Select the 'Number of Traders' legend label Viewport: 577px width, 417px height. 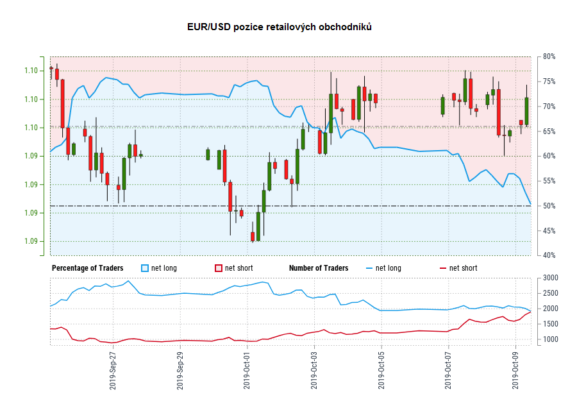319,268
